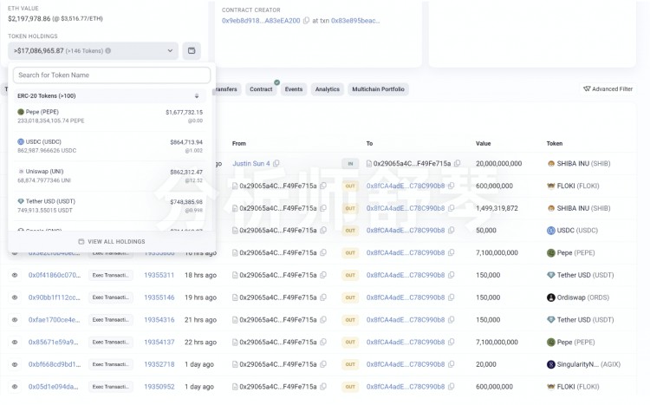650x405 pixels.
Task: Click the USDC token icon in holdings list
Action: 21,141
